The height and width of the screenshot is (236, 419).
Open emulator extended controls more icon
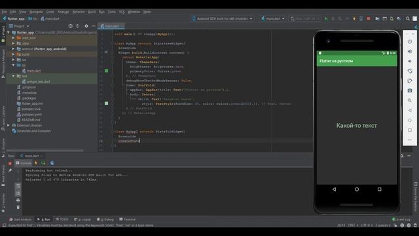point(410,140)
